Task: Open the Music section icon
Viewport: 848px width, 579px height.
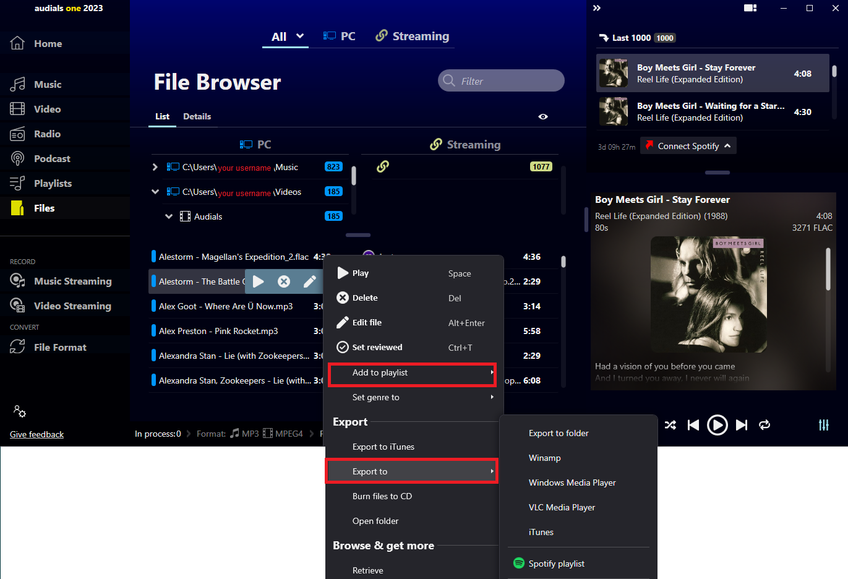Action: pos(17,84)
